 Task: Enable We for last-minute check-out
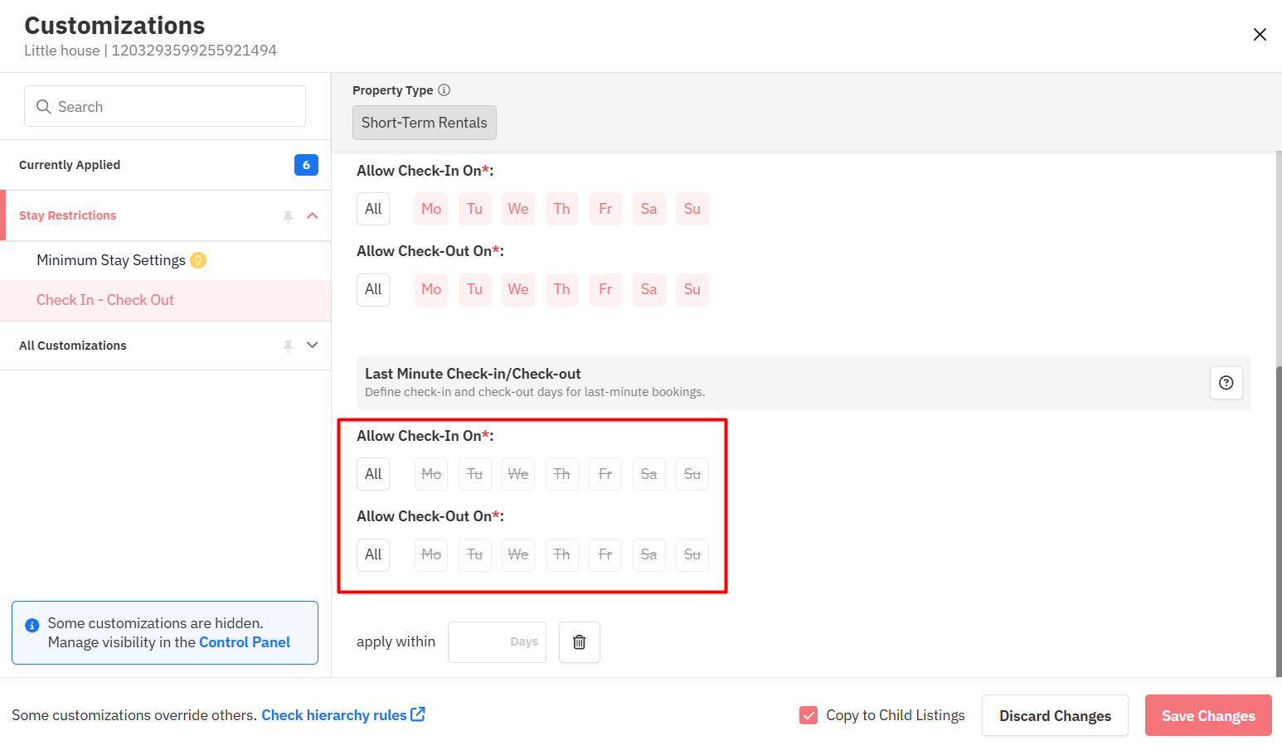click(518, 554)
